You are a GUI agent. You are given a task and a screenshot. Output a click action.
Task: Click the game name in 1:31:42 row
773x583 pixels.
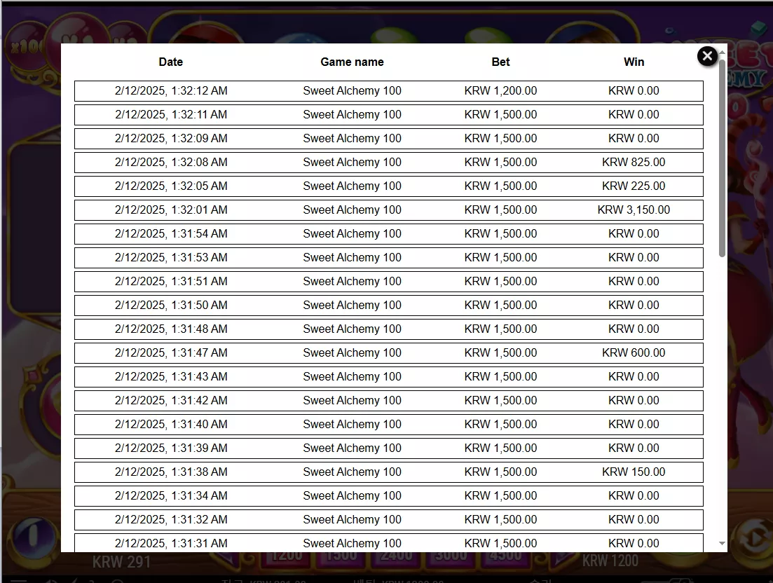(x=352, y=400)
